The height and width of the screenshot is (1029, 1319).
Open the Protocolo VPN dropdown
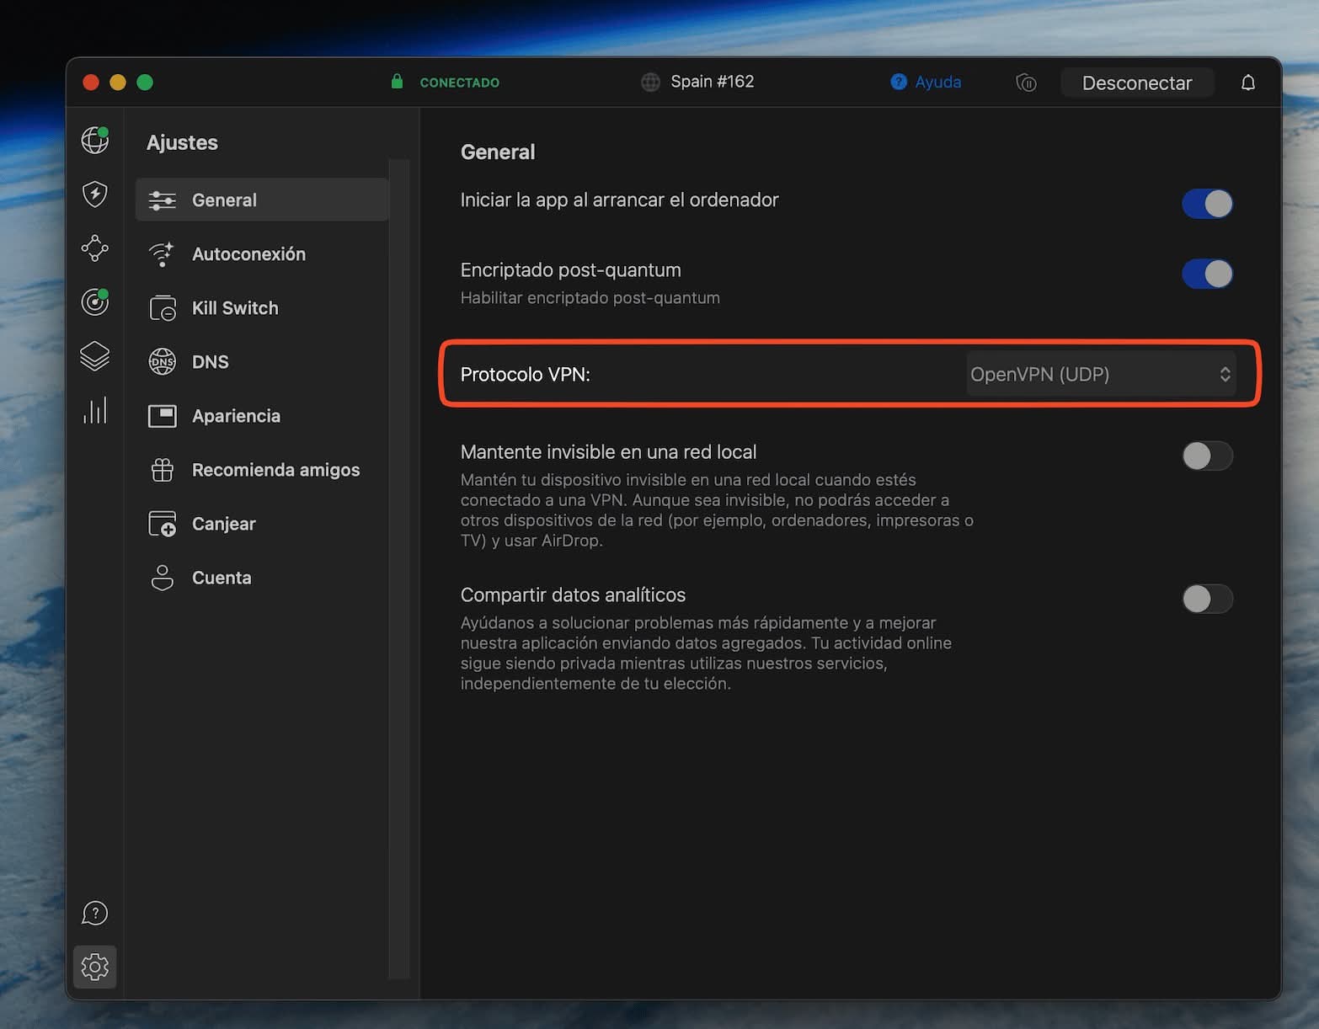pyautogui.click(x=1101, y=374)
